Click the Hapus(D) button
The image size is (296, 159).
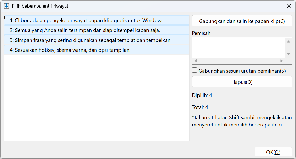click(x=242, y=82)
